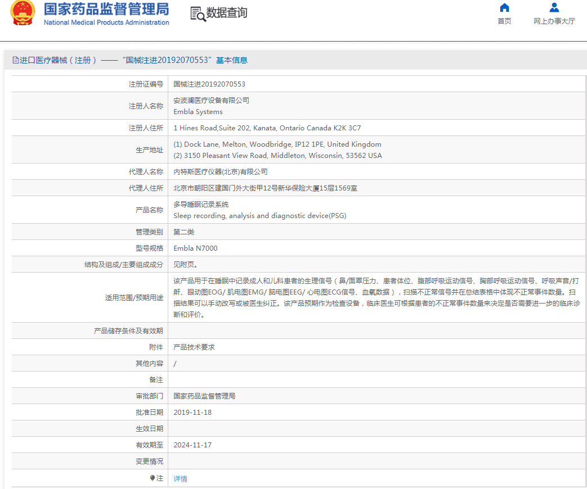Select registration number 国械注进20192070553 value
Image resolution: width=587 pixels, height=489 pixels.
pyautogui.click(x=209, y=84)
